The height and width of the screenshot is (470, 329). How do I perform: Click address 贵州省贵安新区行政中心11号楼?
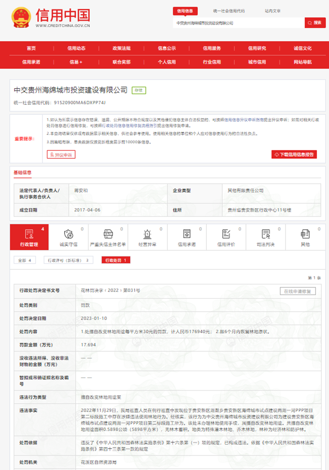259,210
